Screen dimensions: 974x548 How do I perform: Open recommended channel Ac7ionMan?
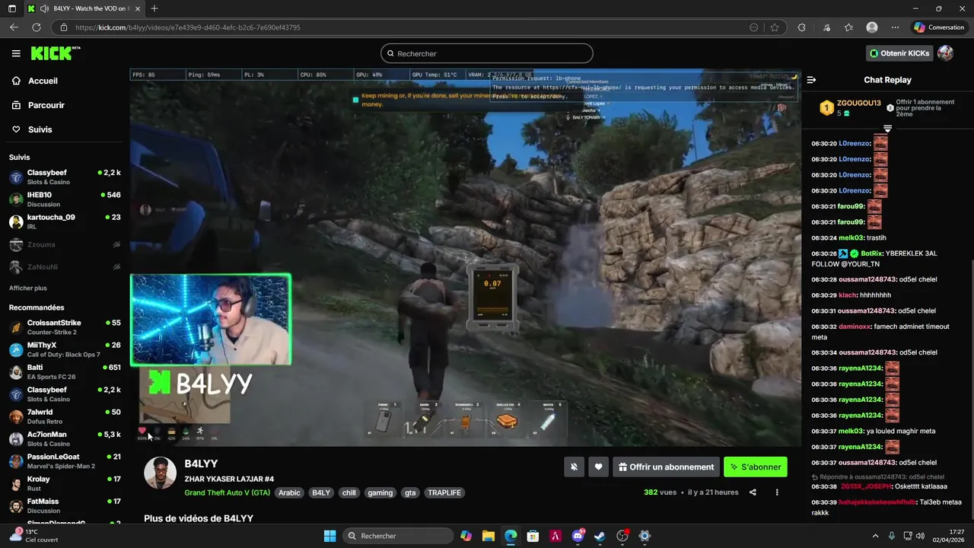65,439
